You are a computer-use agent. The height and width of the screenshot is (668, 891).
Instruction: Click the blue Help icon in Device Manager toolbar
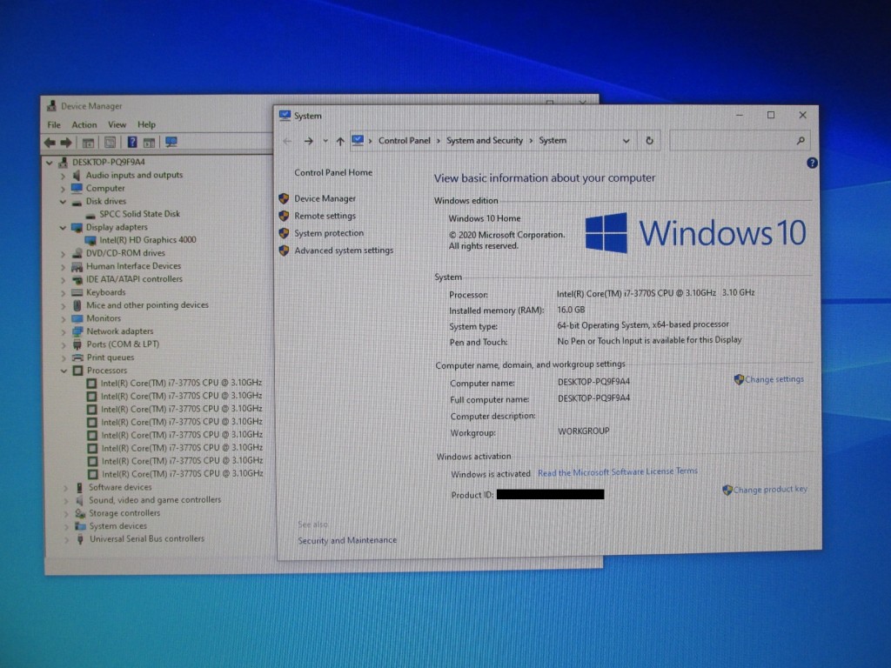[x=132, y=142]
